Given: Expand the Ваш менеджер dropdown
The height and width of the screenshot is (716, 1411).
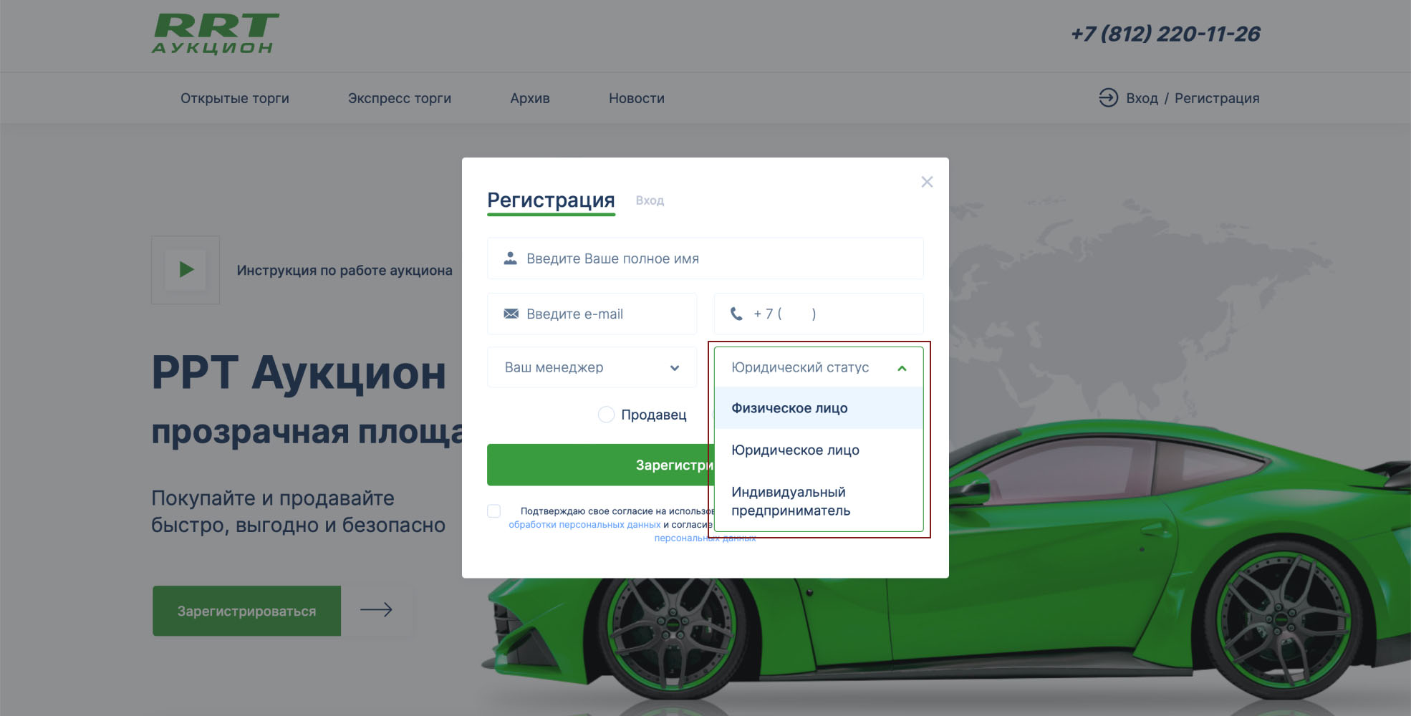Looking at the screenshot, I should 592,367.
